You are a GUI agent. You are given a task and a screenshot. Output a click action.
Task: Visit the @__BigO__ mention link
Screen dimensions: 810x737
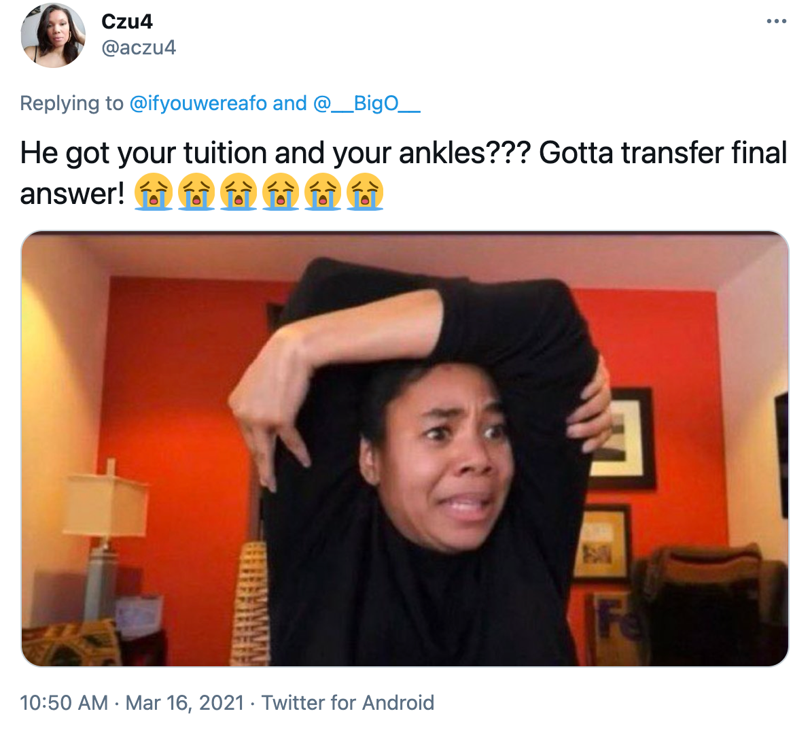pos(367,103)
